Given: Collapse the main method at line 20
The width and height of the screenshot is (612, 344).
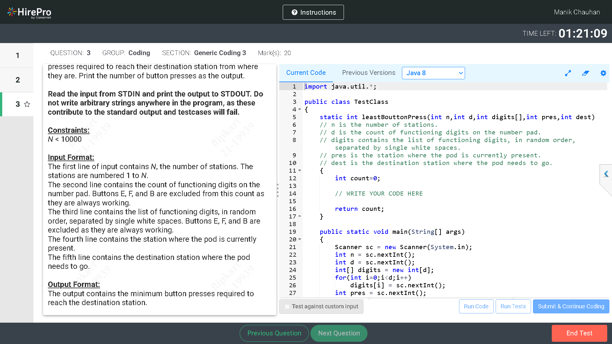Looking at the screenshot, I should [x=300, y=239].
